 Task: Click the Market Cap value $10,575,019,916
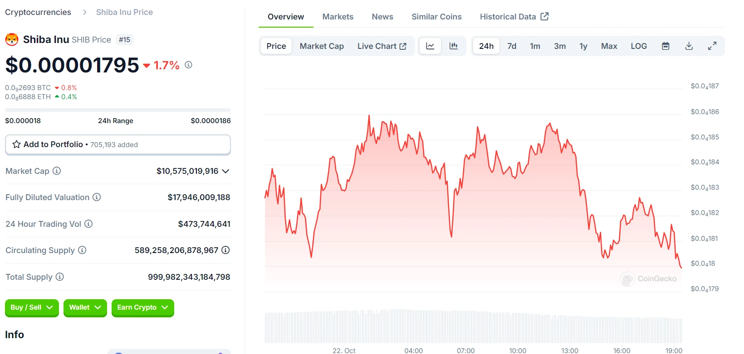tap(187, 171)
